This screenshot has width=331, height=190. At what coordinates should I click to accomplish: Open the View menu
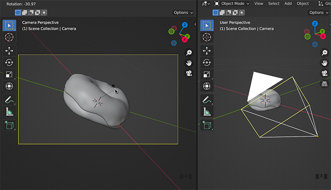point(259,4)
